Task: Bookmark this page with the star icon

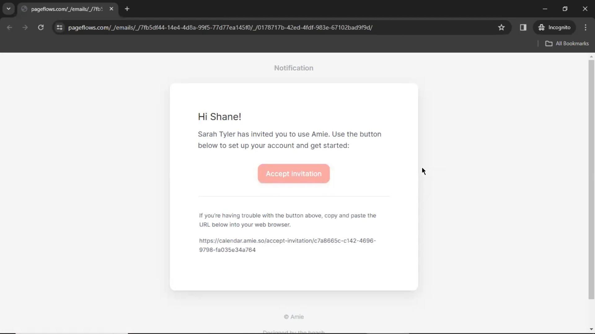Action: click(501, 28)
